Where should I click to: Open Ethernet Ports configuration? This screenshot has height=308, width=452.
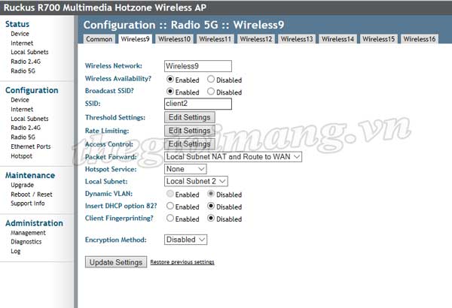point(31,146)
